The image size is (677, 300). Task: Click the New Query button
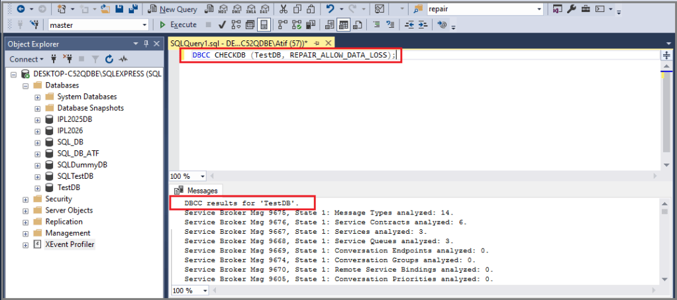click(172, 9)
